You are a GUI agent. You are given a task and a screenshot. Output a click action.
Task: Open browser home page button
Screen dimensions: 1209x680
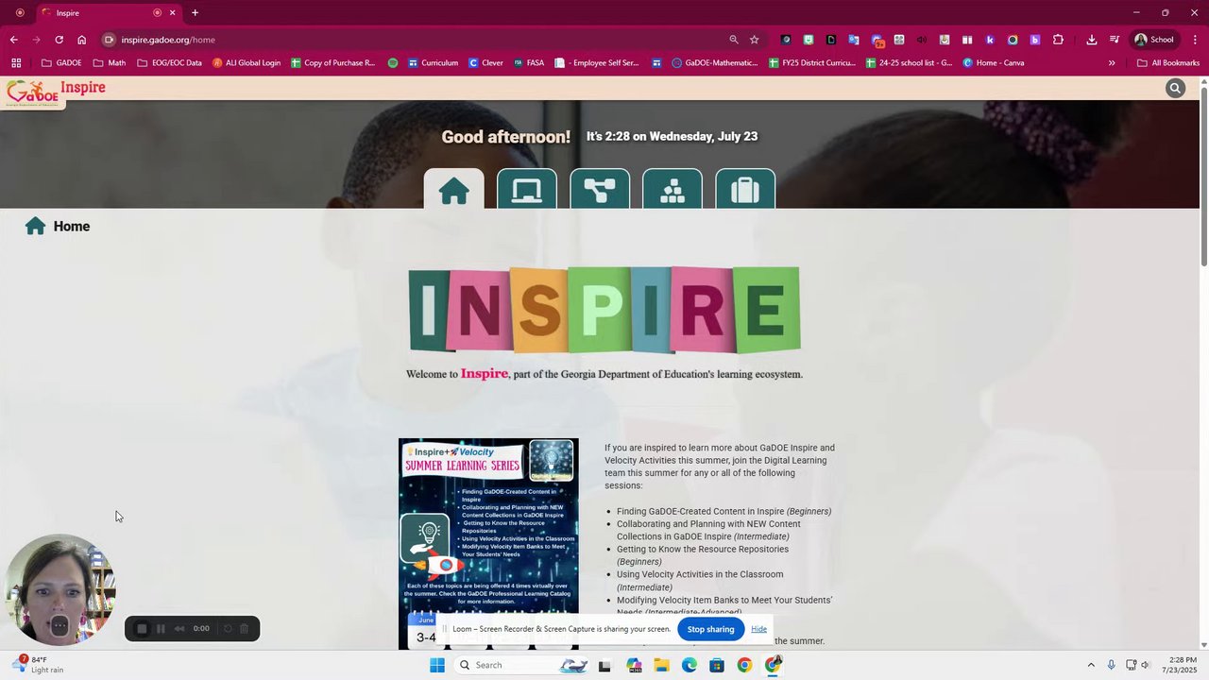tap(82, 40)
